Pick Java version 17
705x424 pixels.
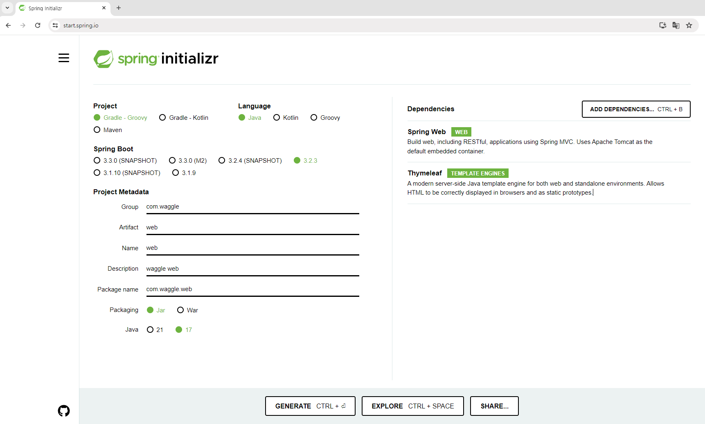click(184, 330)
